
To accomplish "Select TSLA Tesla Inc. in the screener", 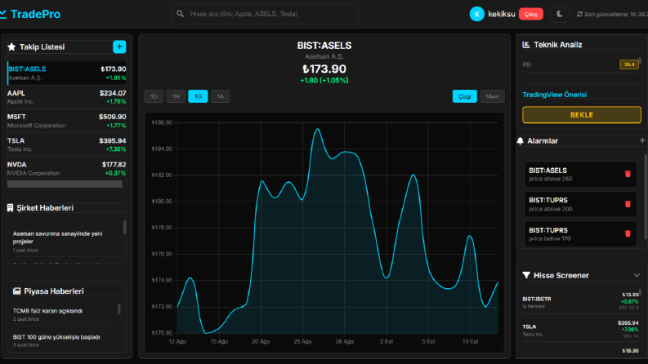I will (x=580, y=330).
